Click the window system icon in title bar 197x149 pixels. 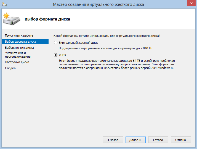4,4
